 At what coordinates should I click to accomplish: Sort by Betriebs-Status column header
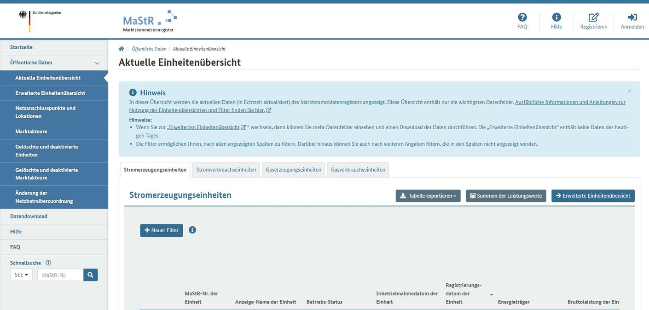tap(324, 302)
